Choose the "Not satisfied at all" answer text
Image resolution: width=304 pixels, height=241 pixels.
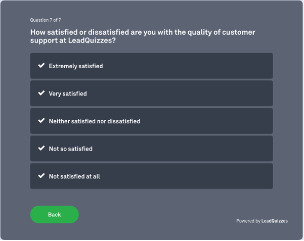pyautogui.click(x=74, y=176)
